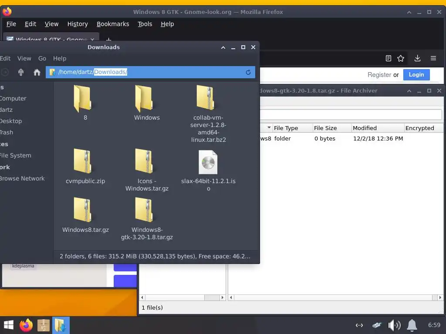Sort archive by Modified column
Image resolution: width=446 pixels, height=334 pixels.
(378, 128)
